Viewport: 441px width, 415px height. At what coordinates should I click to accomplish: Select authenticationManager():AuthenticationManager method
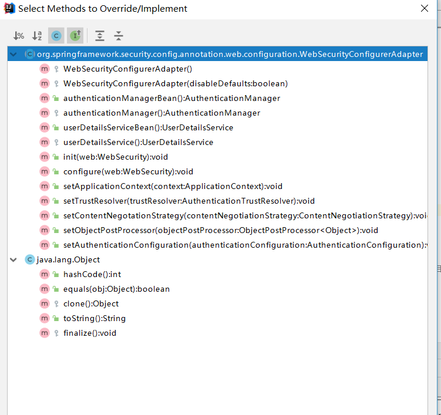[161, 113]
